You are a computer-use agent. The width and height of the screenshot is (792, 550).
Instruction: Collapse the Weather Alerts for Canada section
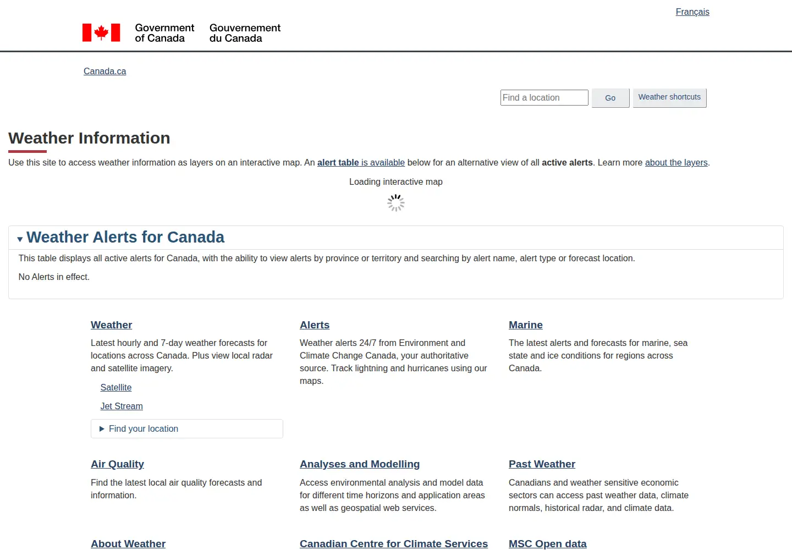121,237
